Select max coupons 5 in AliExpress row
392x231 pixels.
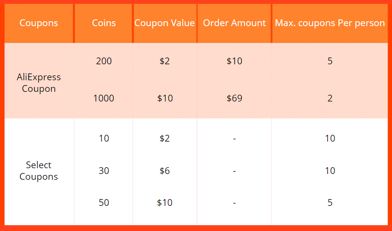point(330,61)
